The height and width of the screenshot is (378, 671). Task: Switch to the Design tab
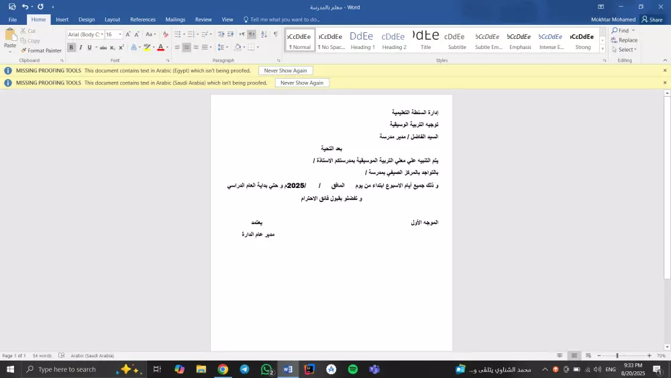click(87, 19)
